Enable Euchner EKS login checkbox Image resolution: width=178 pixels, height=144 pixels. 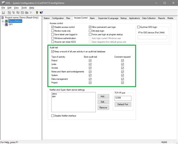pos(139,27)
